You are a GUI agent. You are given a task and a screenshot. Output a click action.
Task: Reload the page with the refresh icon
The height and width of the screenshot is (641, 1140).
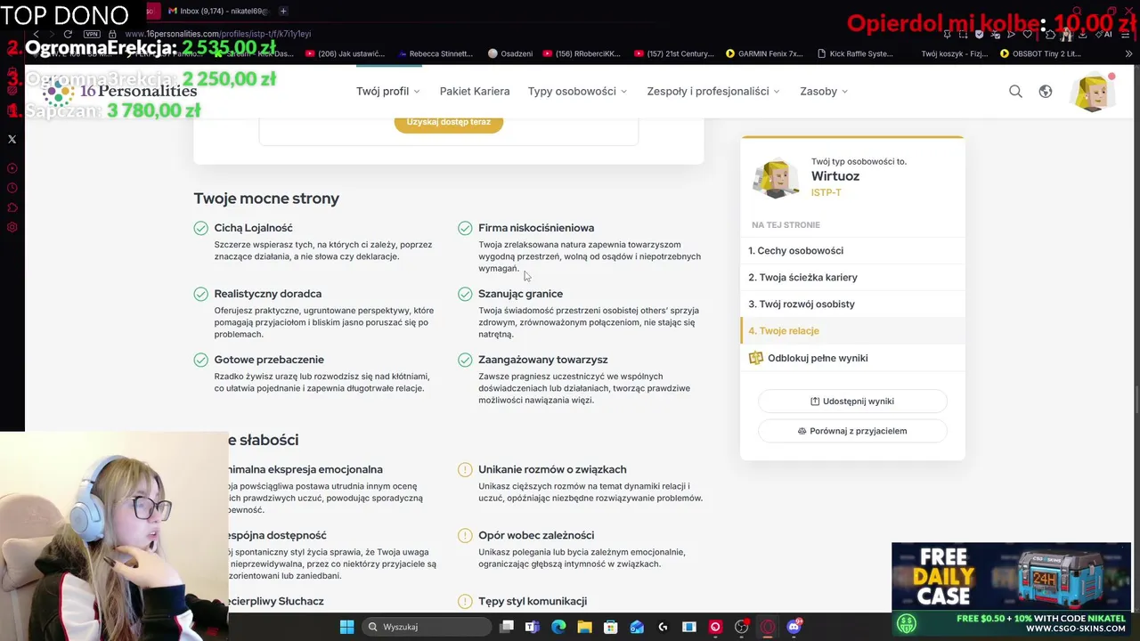coord(68,34)
